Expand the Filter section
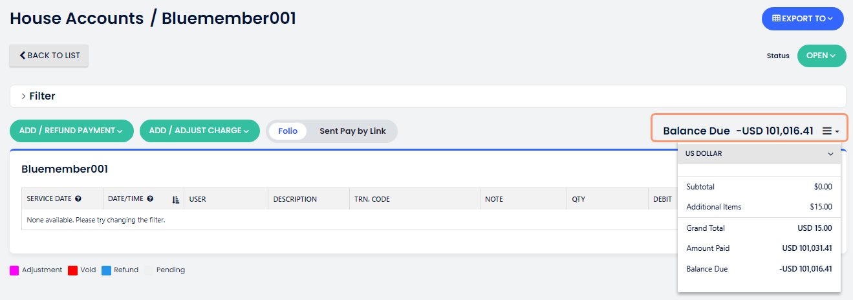This screenshot has width=853, height=300. click(39, 96)
